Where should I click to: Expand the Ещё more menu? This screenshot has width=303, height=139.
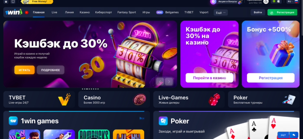click(x=221, y=13)
